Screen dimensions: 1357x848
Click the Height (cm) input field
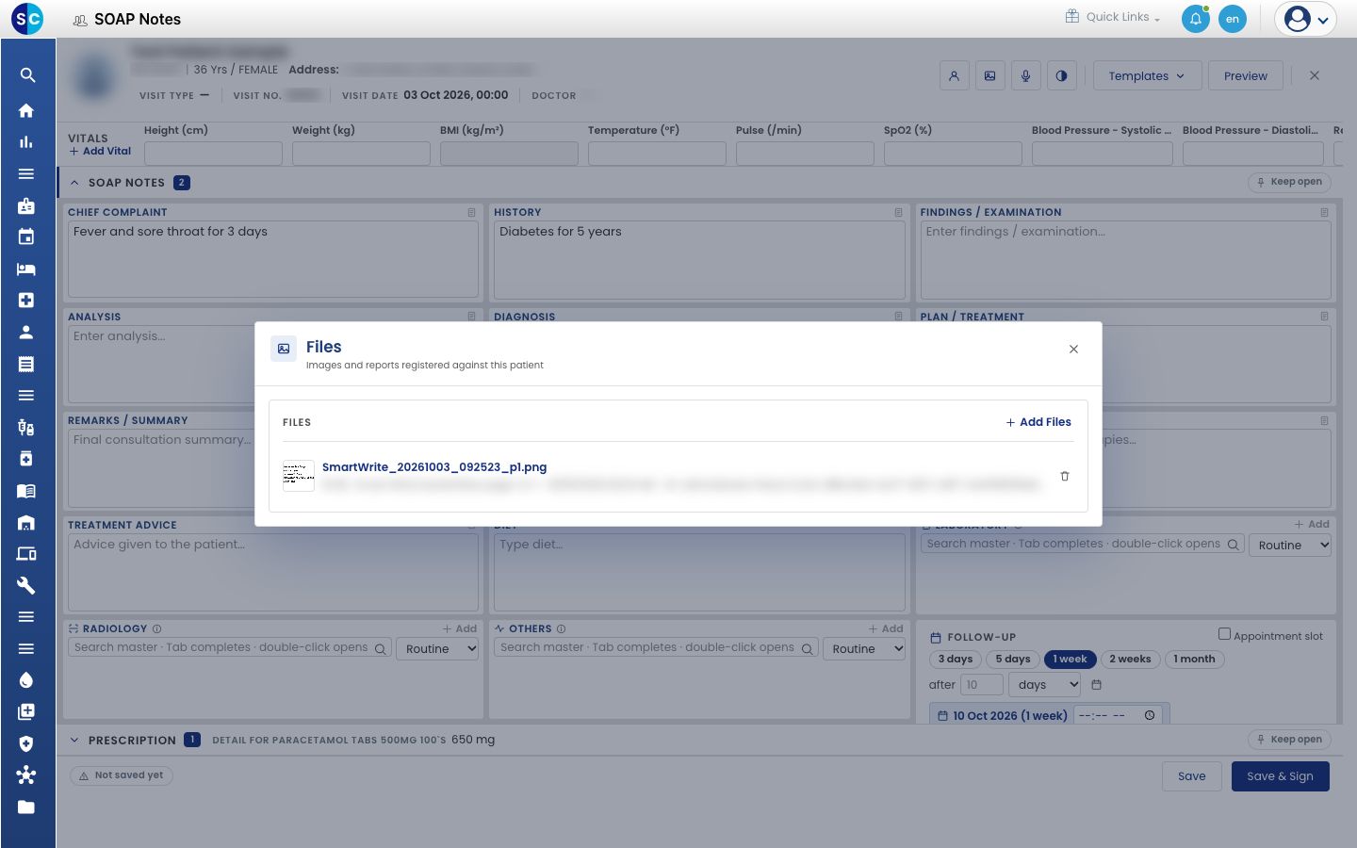tap(213, 154)
